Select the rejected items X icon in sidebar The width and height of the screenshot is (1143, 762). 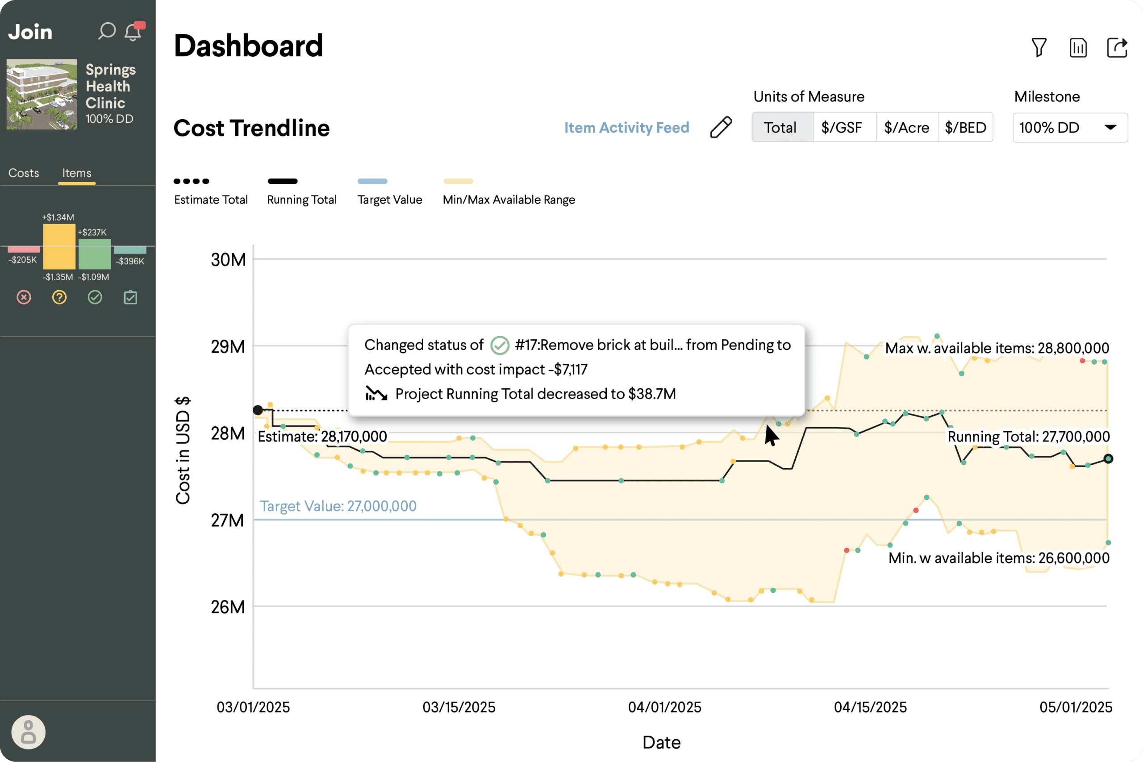coord(23,297)
